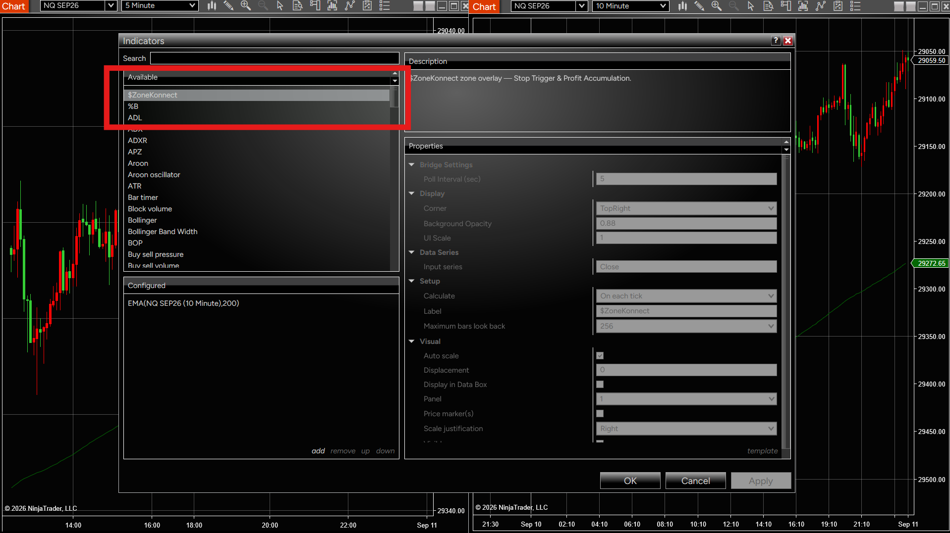Open the Calculate On each tick dropdown
Image resolution: width=950 pixels, height=533 pixels.
coord(686,296)
